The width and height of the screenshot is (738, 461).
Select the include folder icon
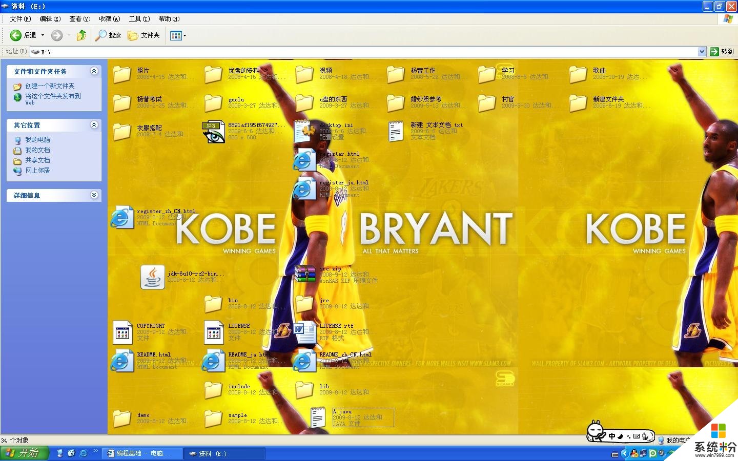(x=213, y=390)
